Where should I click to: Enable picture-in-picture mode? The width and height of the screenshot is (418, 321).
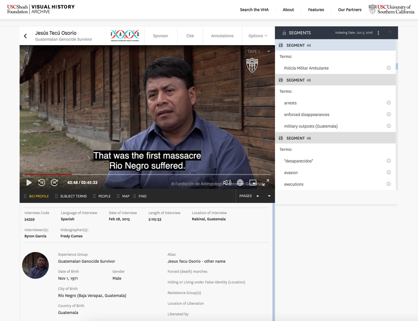pos(253,183)
